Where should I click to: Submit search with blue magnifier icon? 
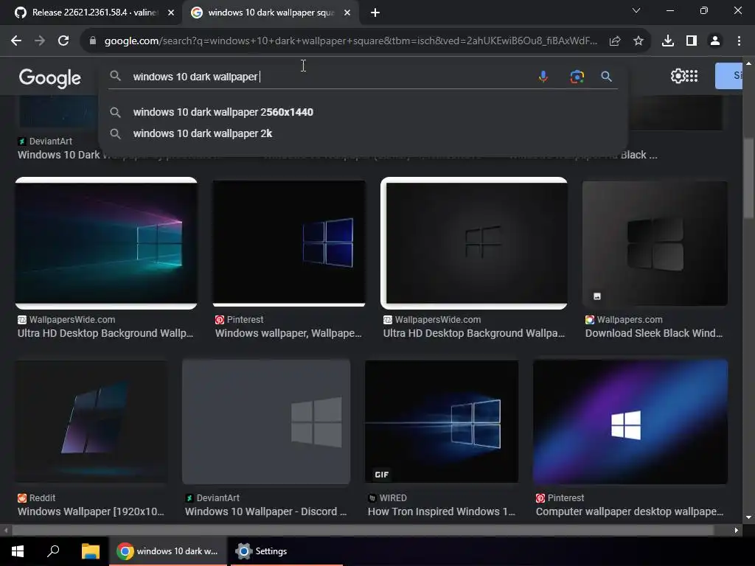607,76
